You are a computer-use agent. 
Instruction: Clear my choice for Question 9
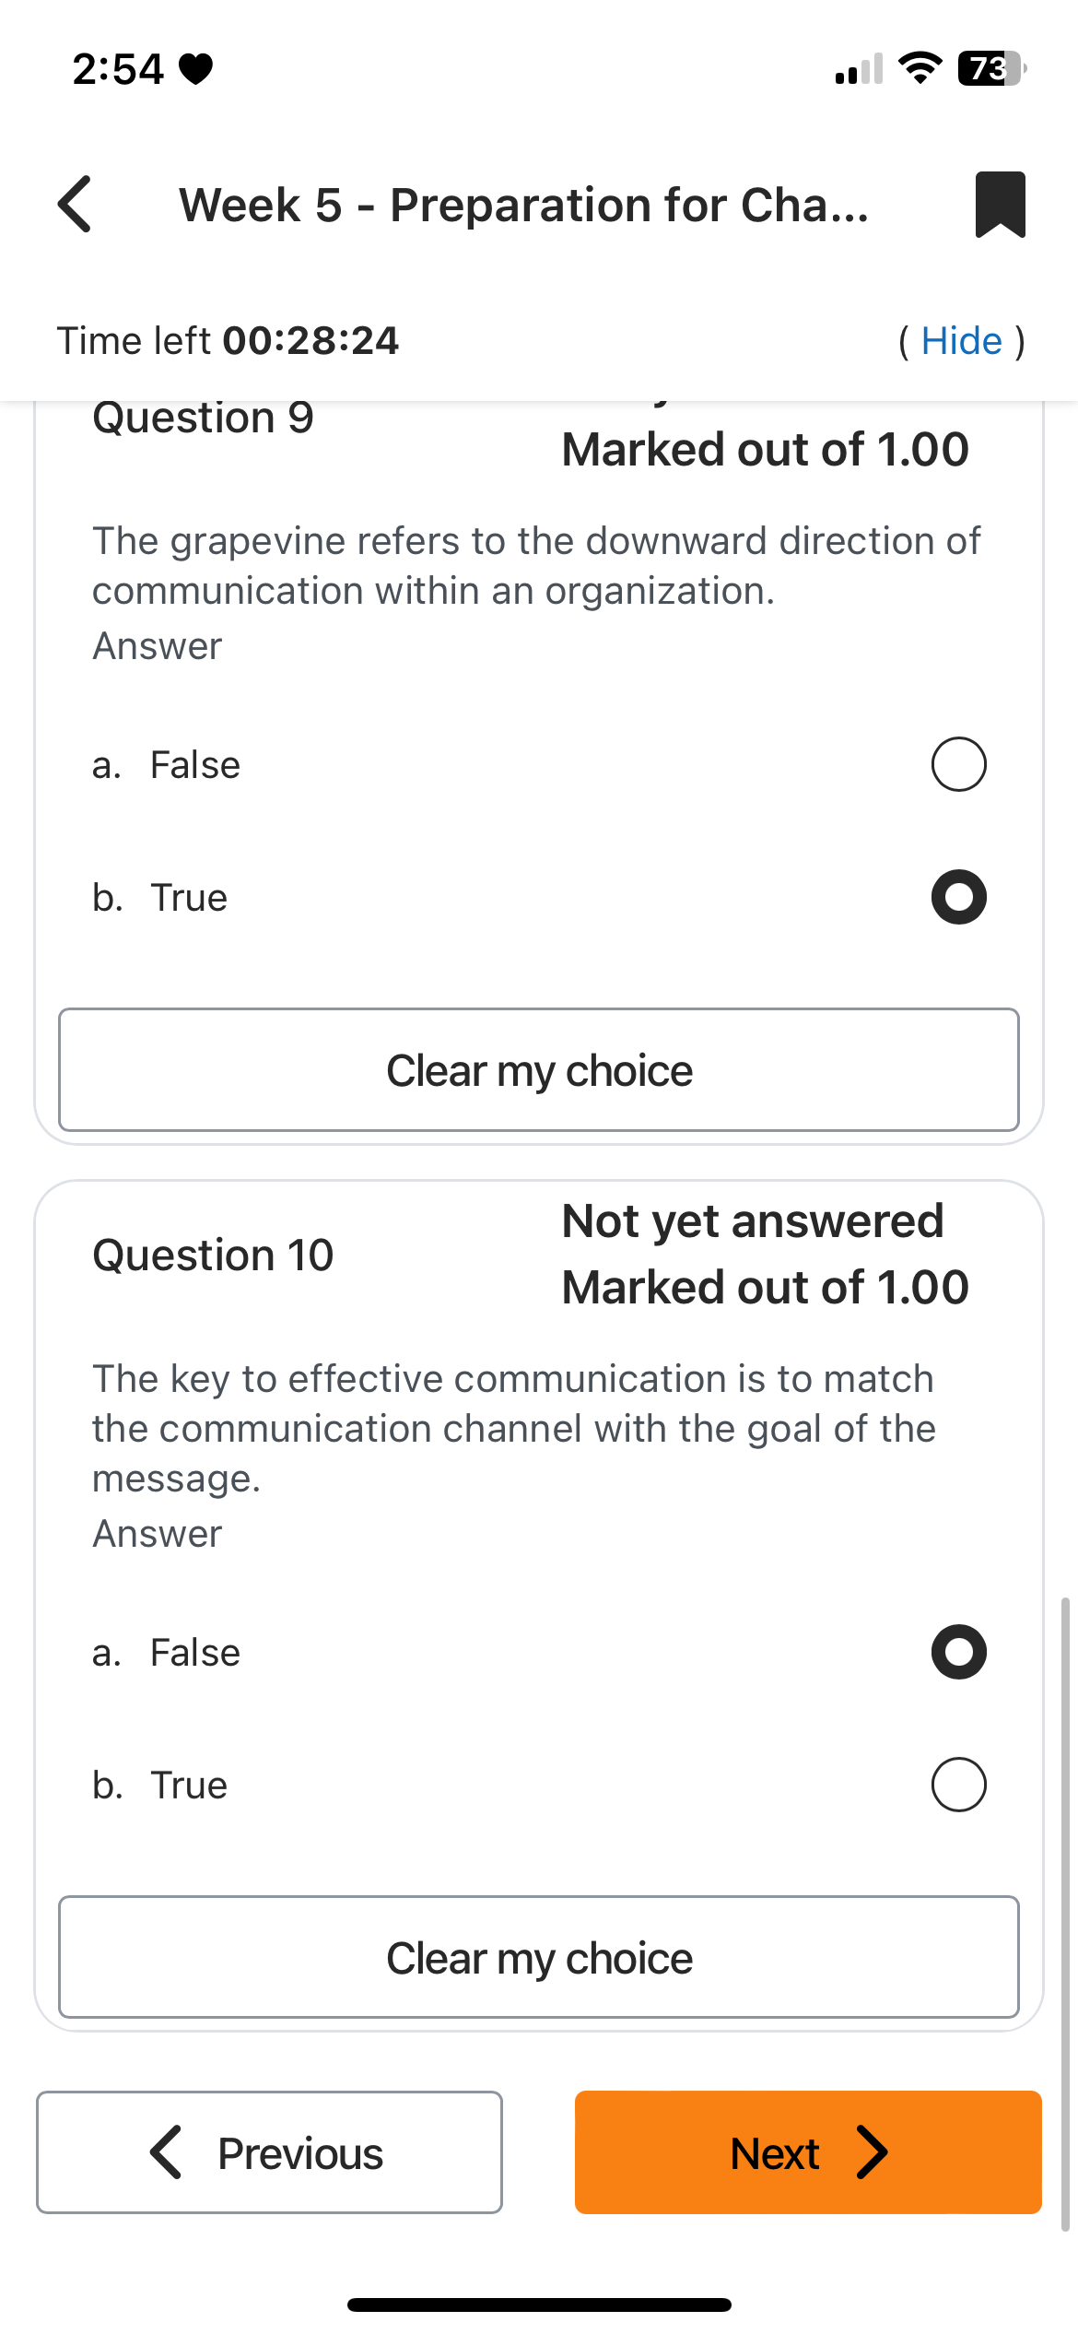click(539, 1070)
